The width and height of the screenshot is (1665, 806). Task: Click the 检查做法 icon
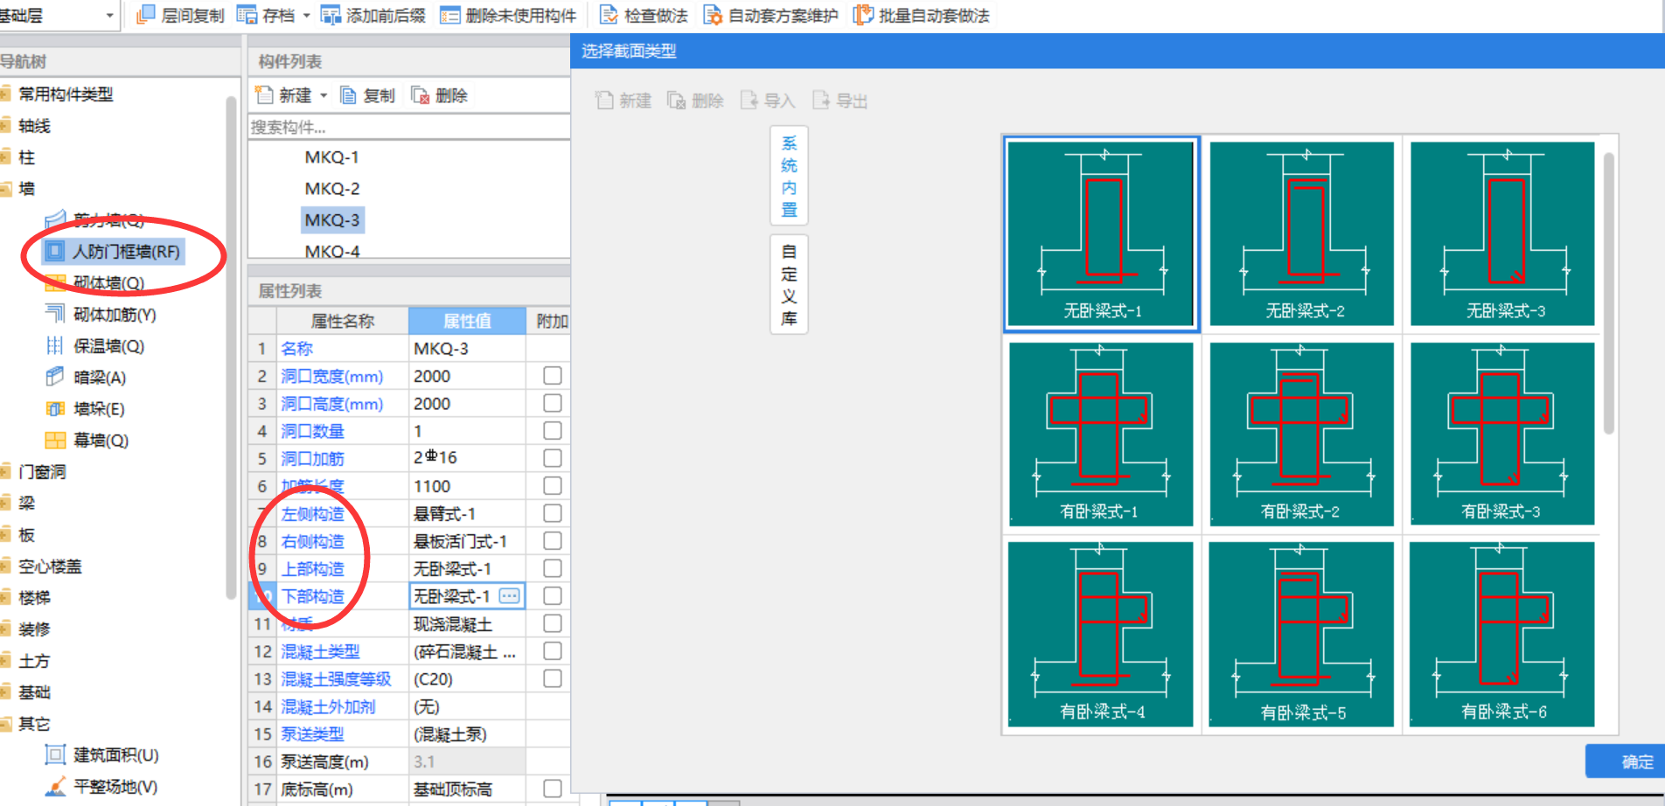click(x=608, y=15)
